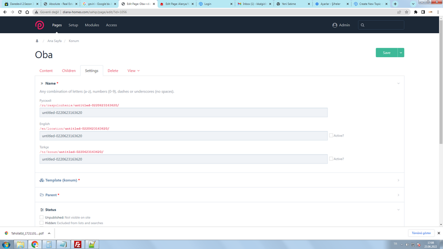
Task: Click the page tree icon in breadcrumb
Action: pyautogui.click(x=37, y=41)
